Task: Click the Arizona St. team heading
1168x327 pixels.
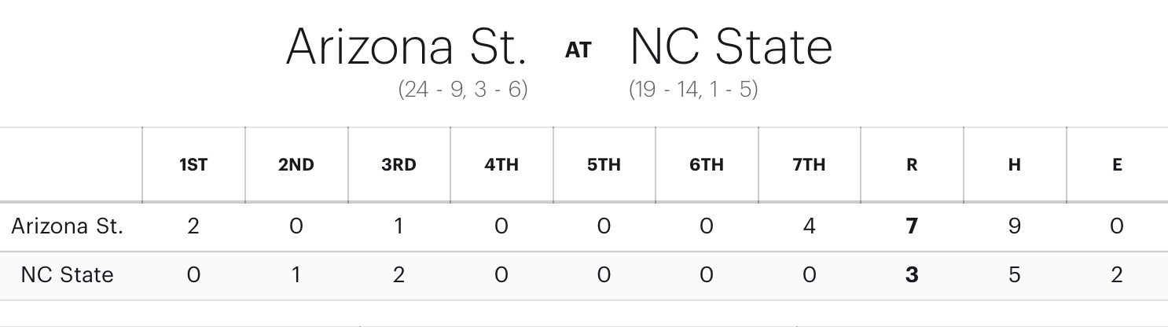Action: [x=406, y=46]
